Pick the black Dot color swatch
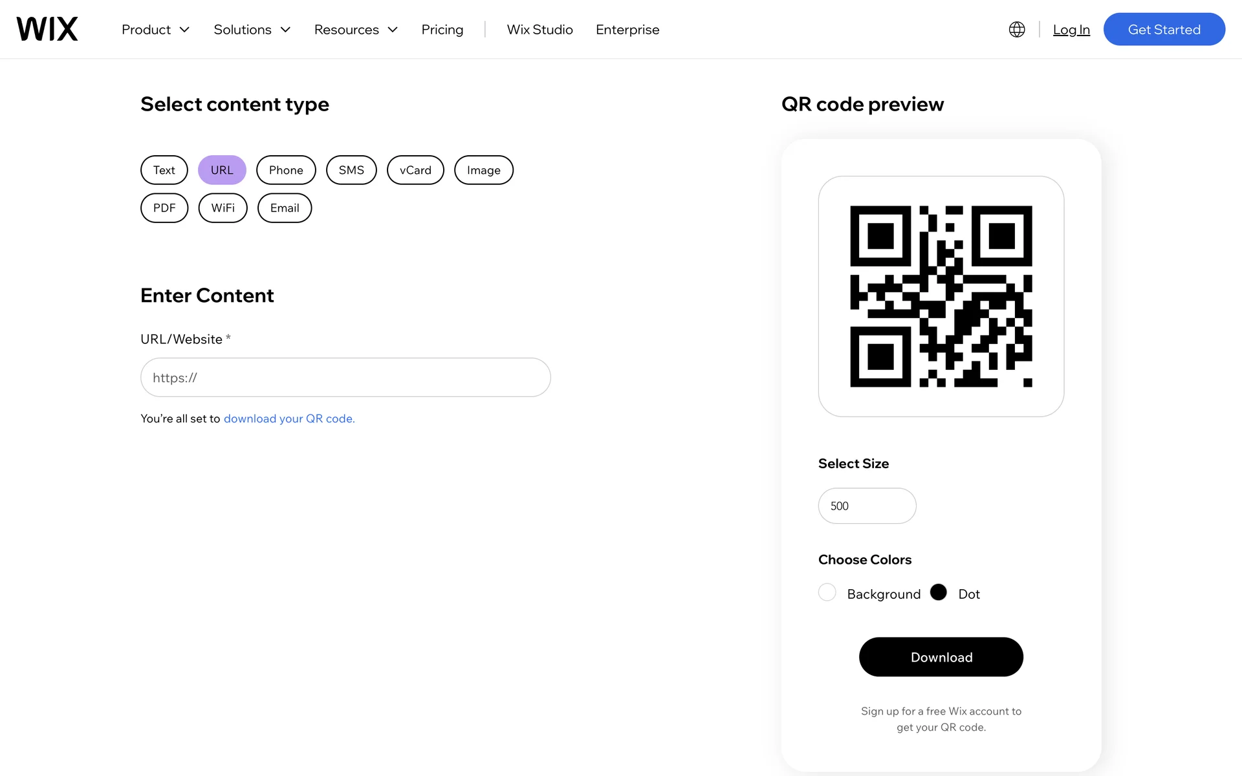1242x776 pixels. click(938, 592)
